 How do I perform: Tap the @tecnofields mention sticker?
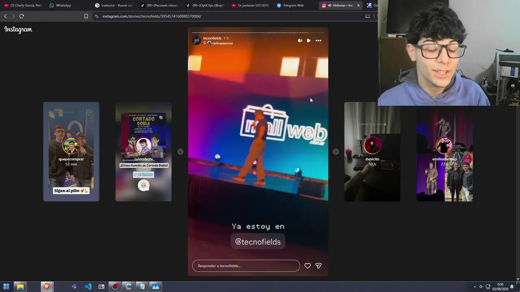[258, 242]
